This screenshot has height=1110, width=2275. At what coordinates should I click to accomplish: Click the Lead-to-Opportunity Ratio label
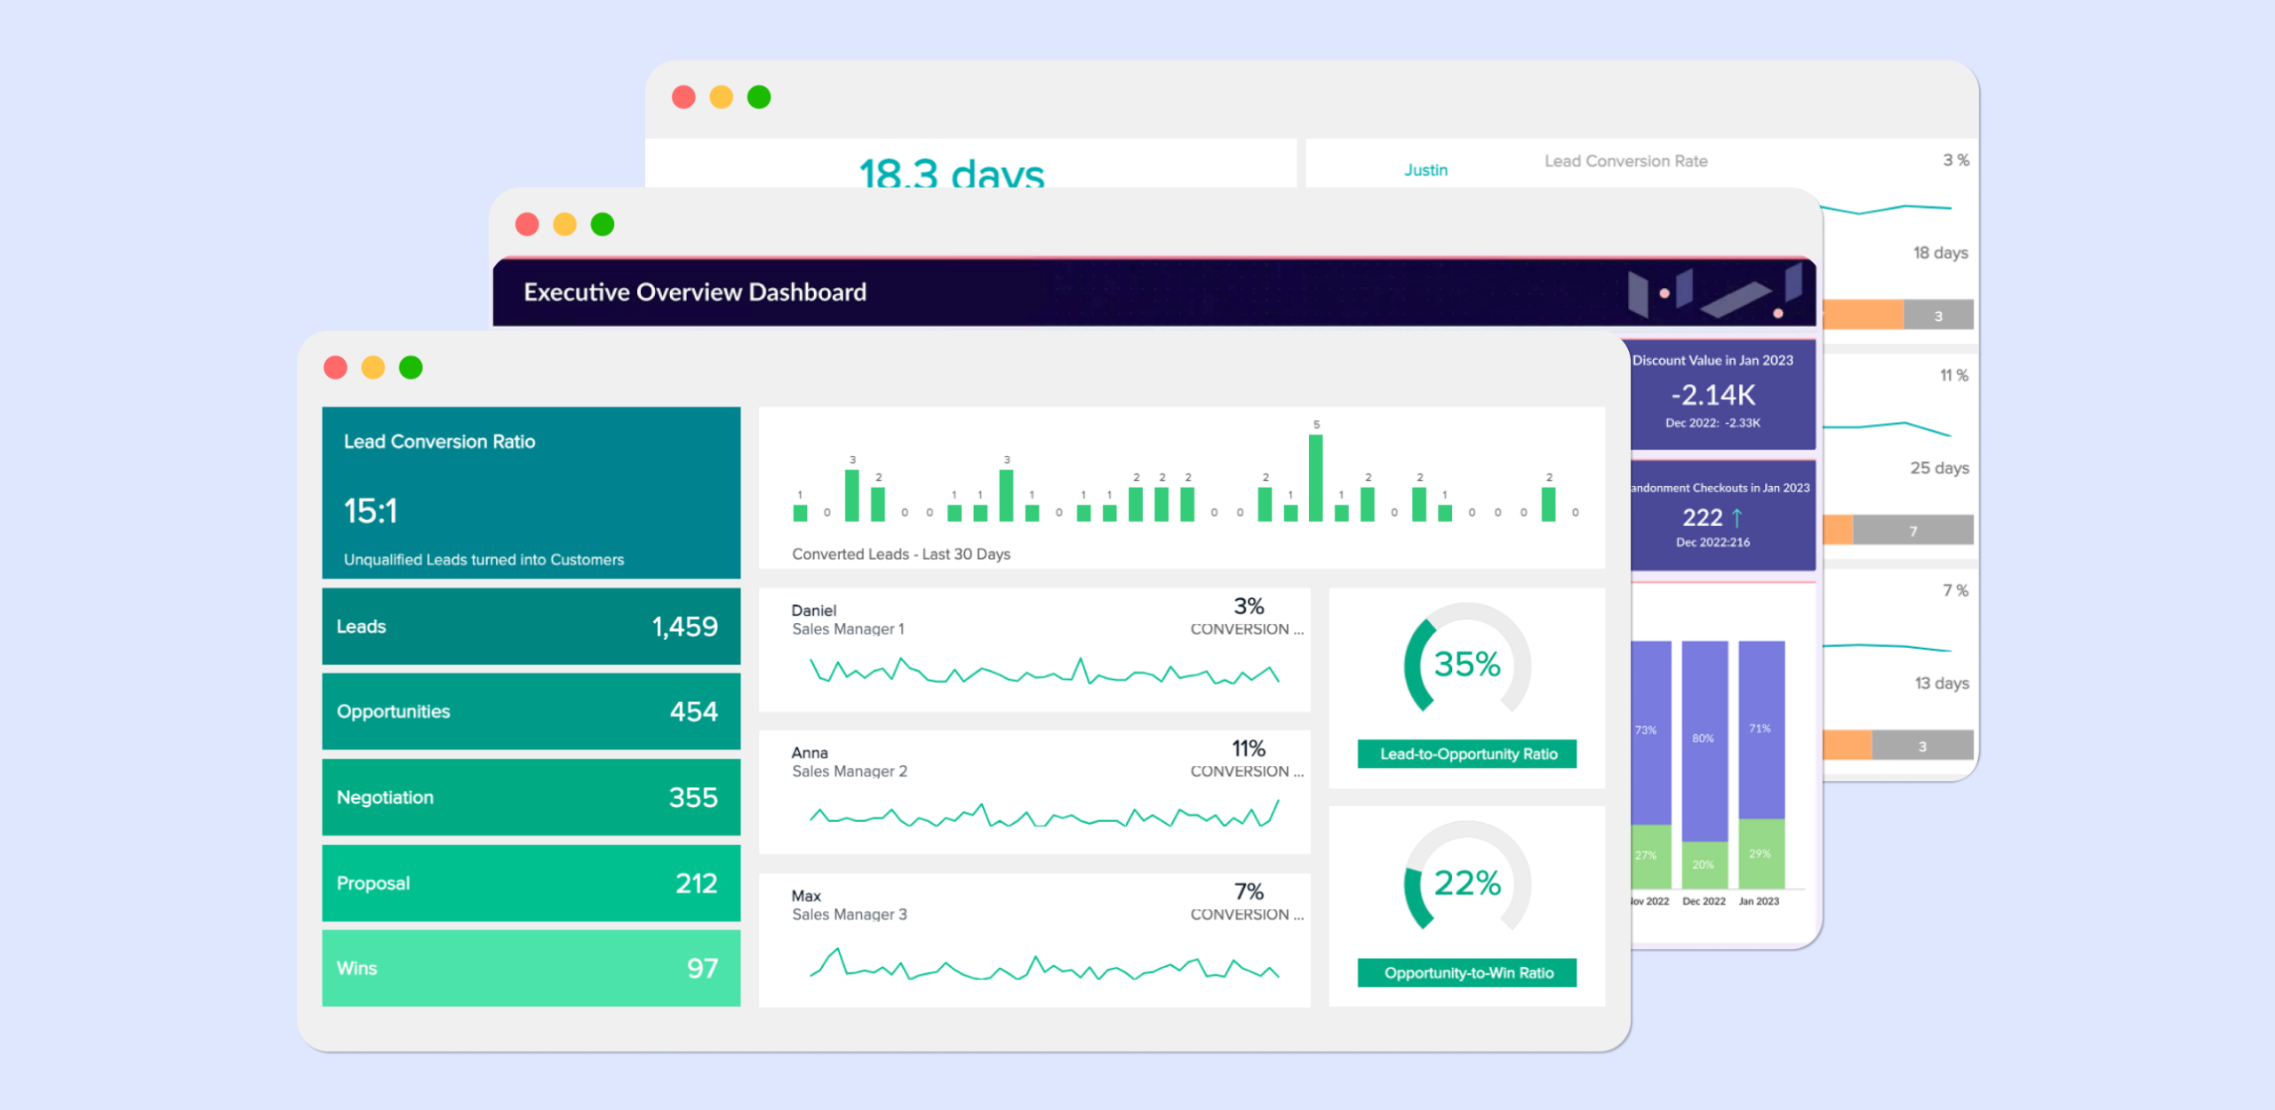click(1467, 755)
